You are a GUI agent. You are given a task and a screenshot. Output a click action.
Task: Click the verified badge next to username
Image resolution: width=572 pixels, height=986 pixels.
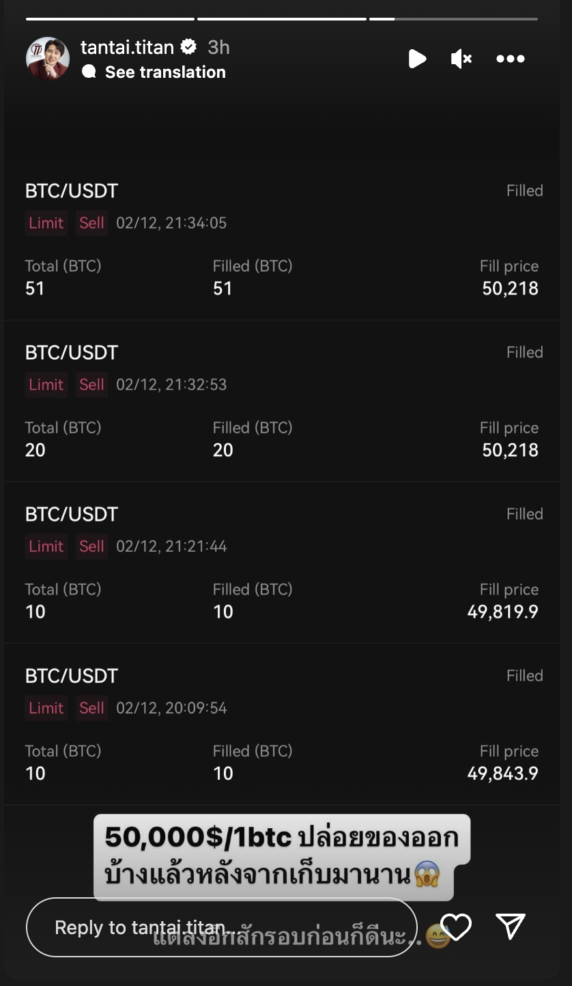pyautogui.click(x=189, y=47)
